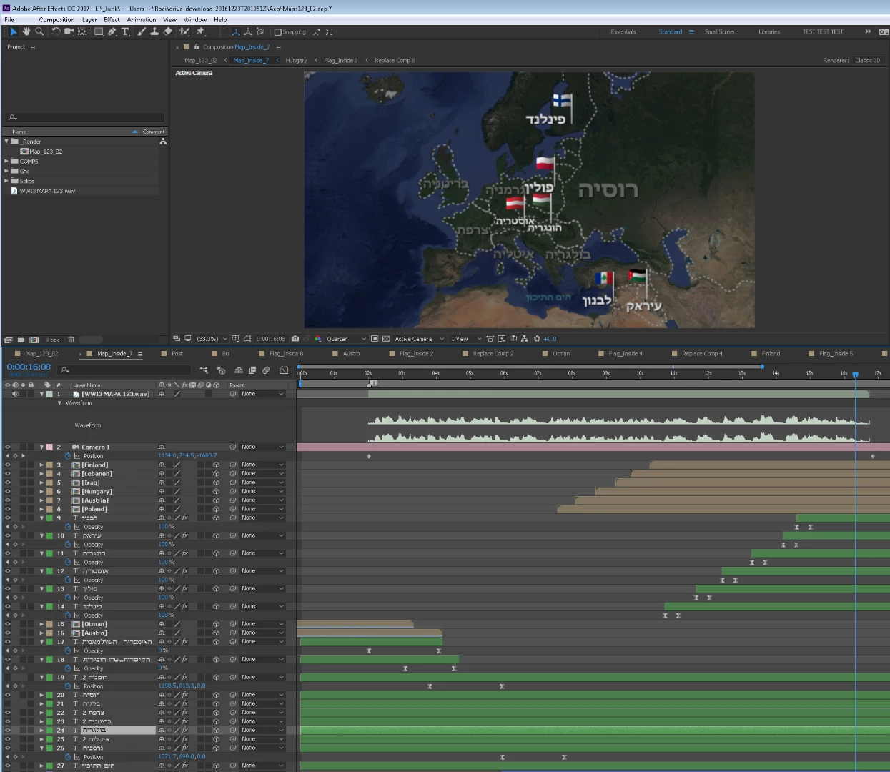Screen dimensions: 890x772
Task: Select the Zoom magnifier tool
Action: tap(39, 31)
